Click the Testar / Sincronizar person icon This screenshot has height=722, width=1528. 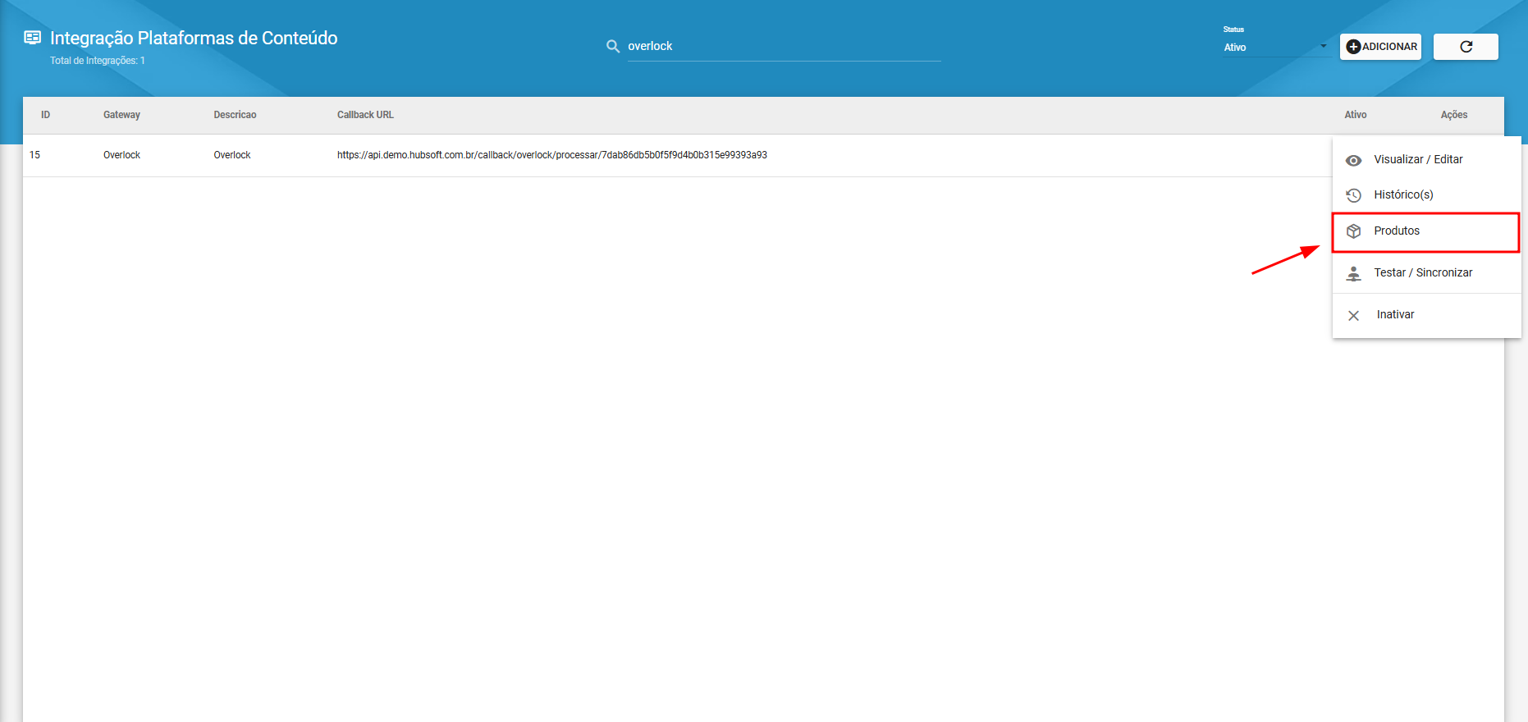1353,273
